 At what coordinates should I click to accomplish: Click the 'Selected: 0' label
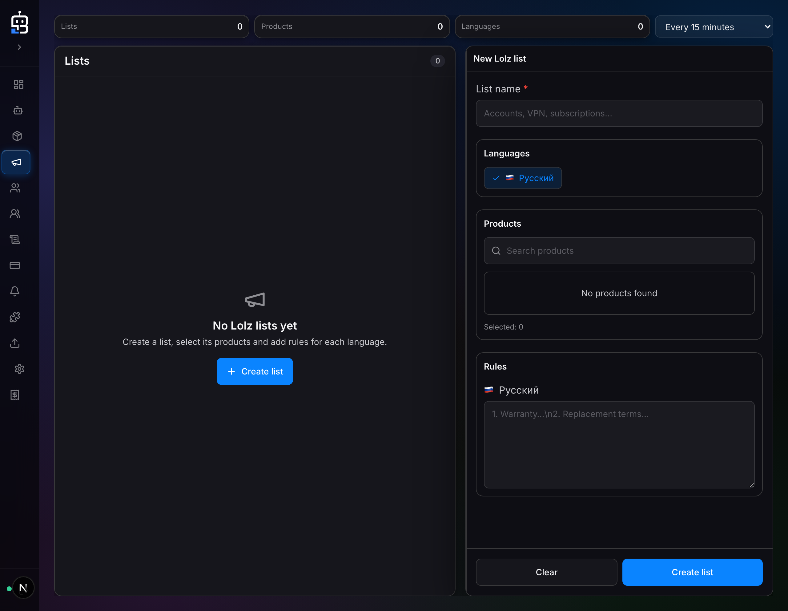click(503, 327)
